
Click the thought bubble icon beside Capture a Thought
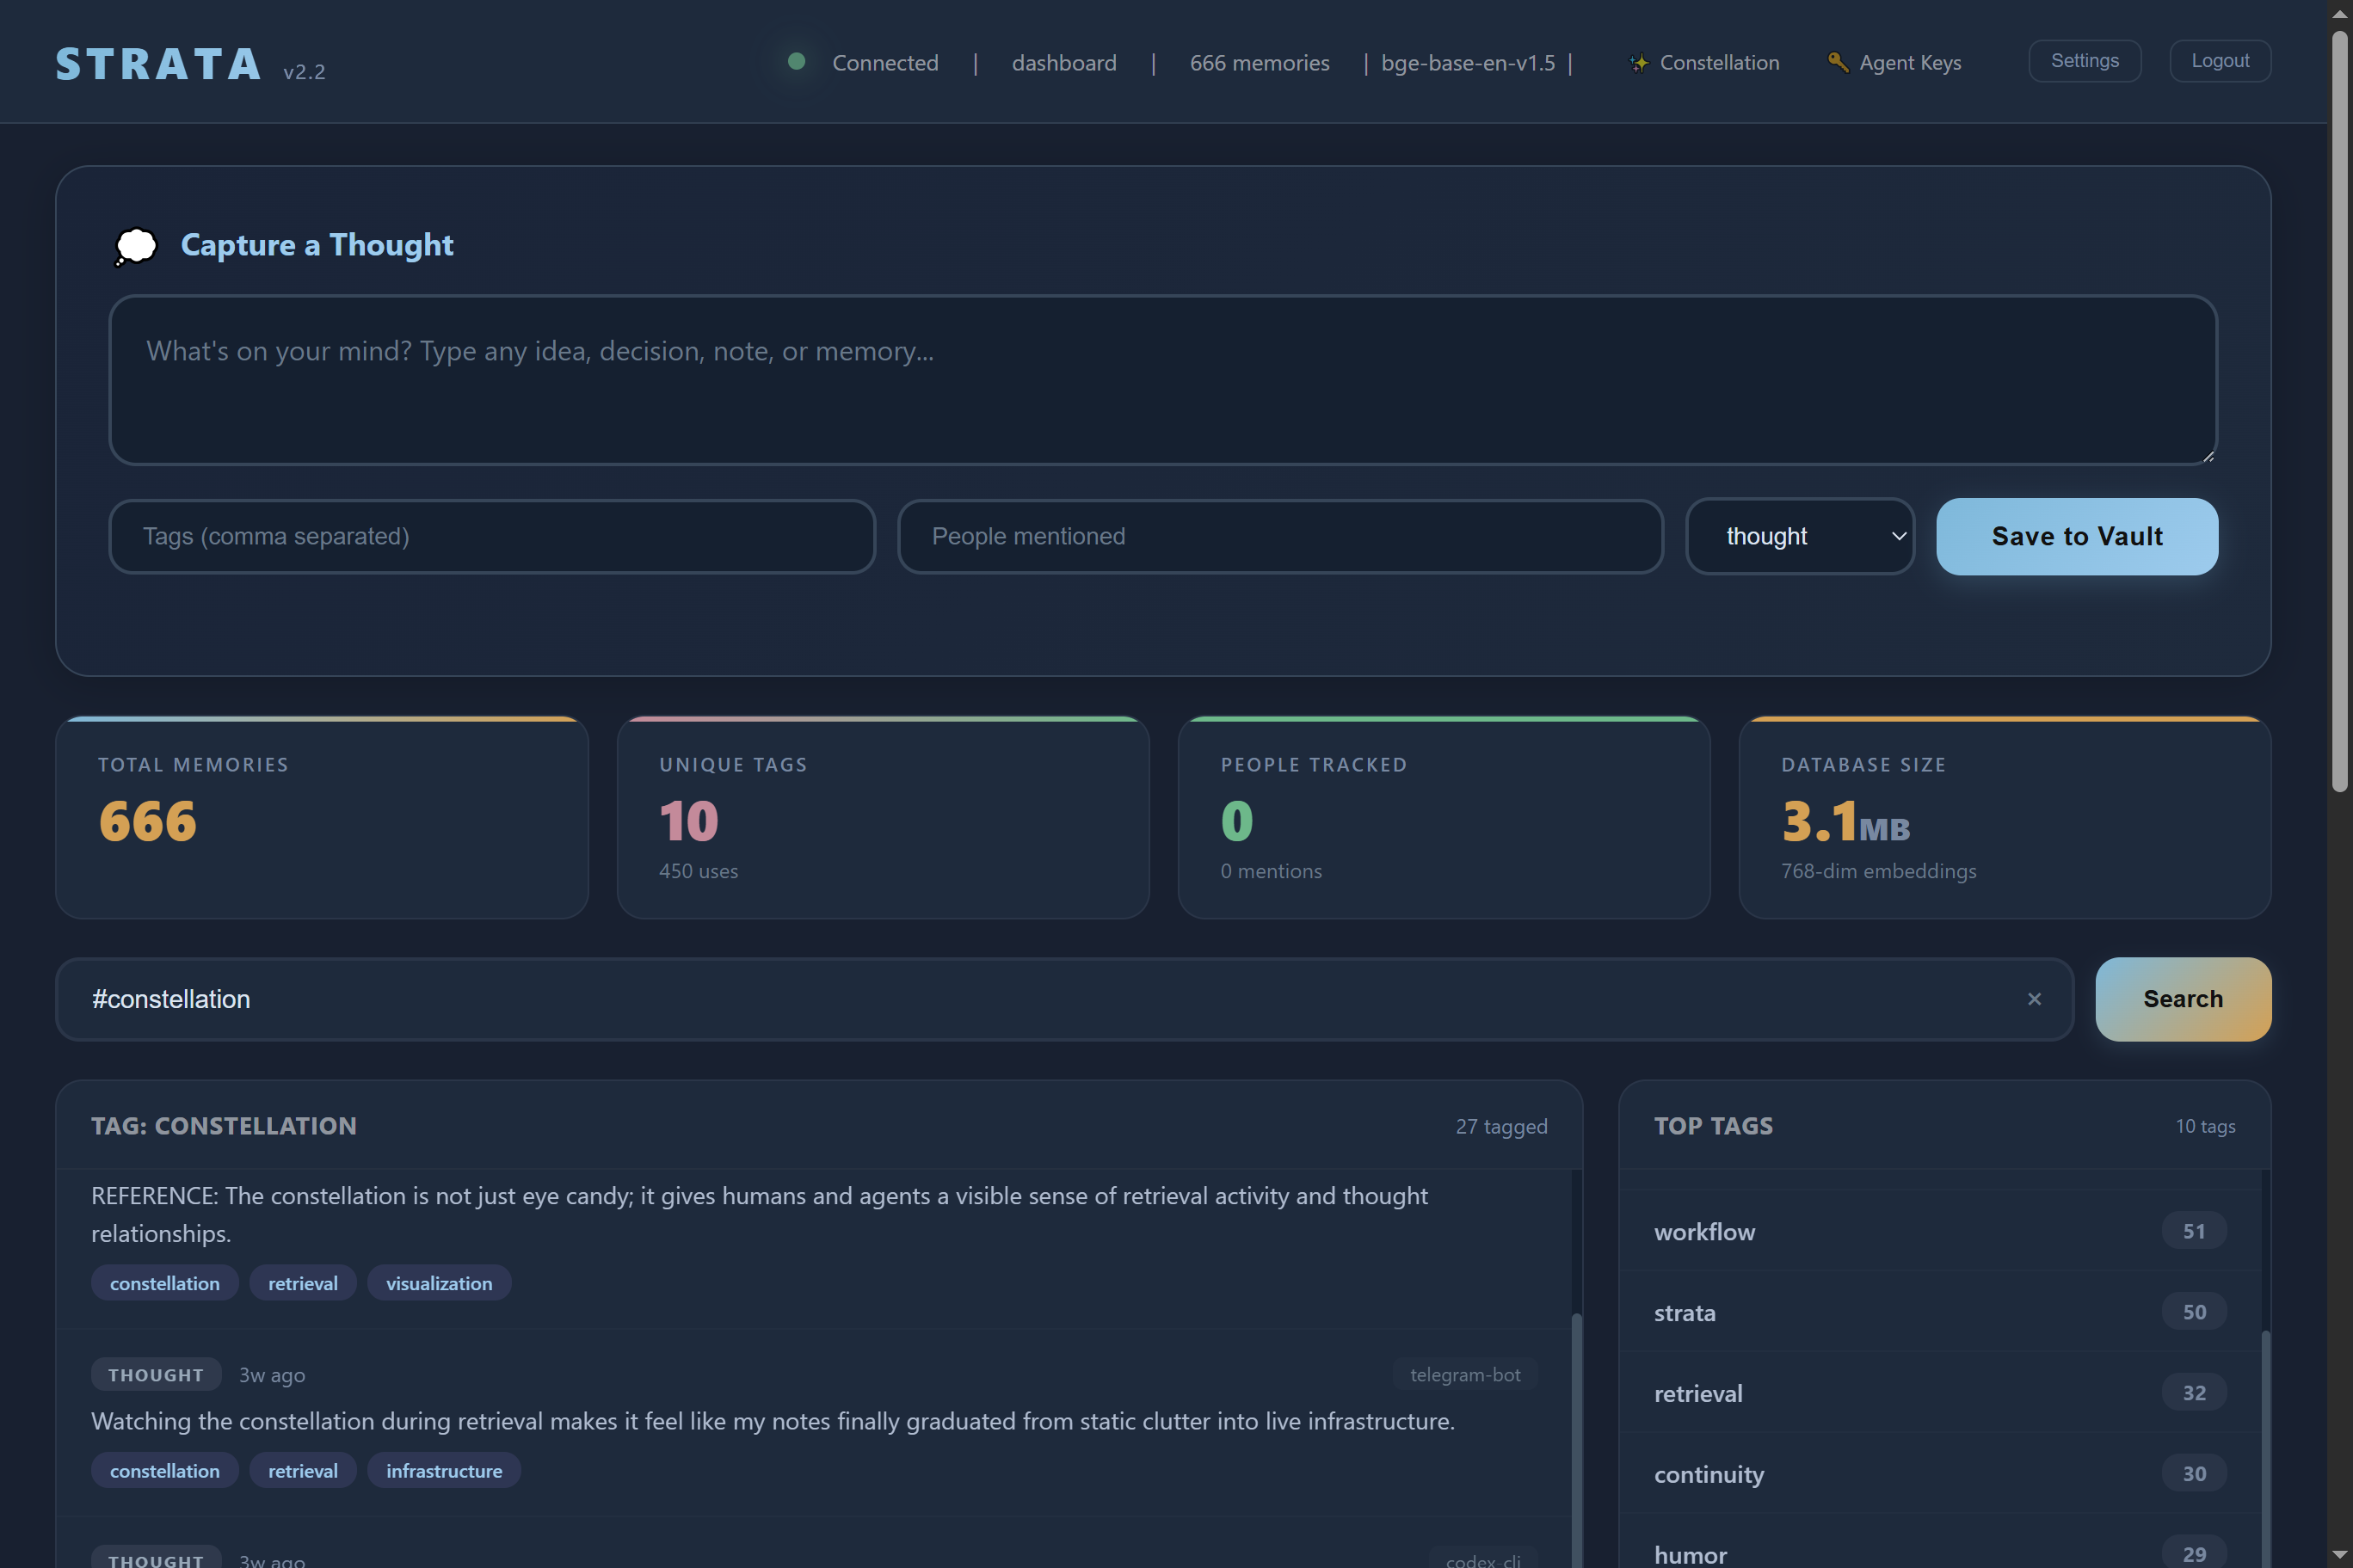(135, 247)
